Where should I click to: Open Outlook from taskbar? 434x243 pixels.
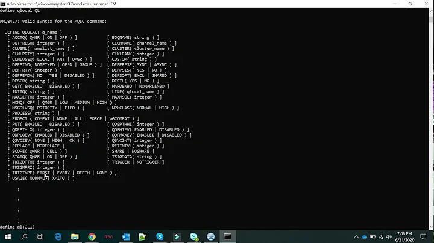125,236
